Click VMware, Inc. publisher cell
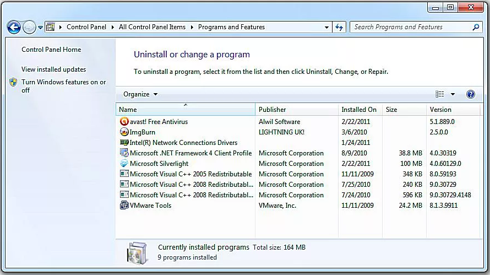 (277, 206)
